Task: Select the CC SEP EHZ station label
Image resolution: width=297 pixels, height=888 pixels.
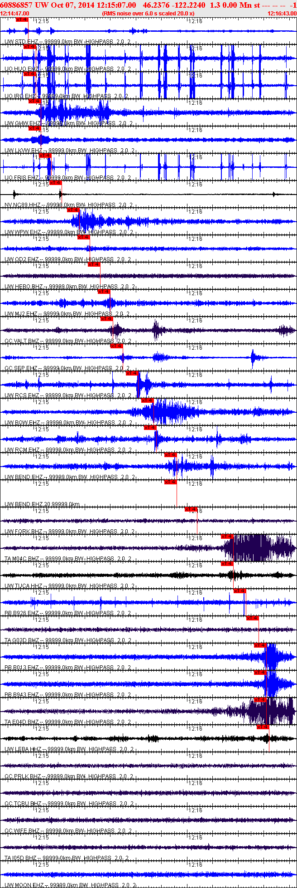Action: tap(67, 368)
